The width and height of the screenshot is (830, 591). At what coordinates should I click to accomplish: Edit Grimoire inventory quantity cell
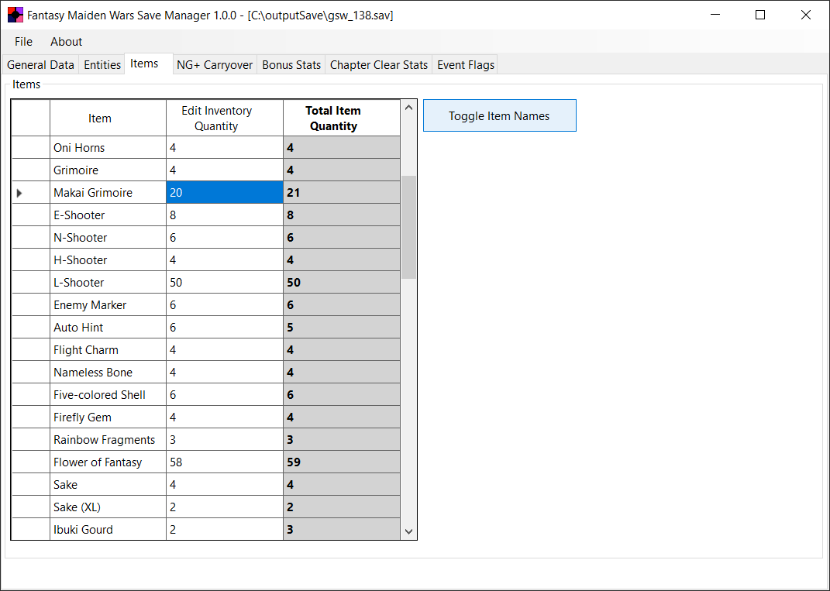tap(225, 170)
